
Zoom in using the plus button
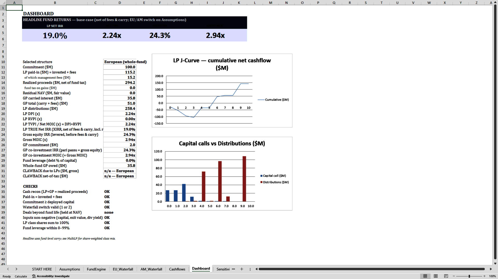point(484,276)
